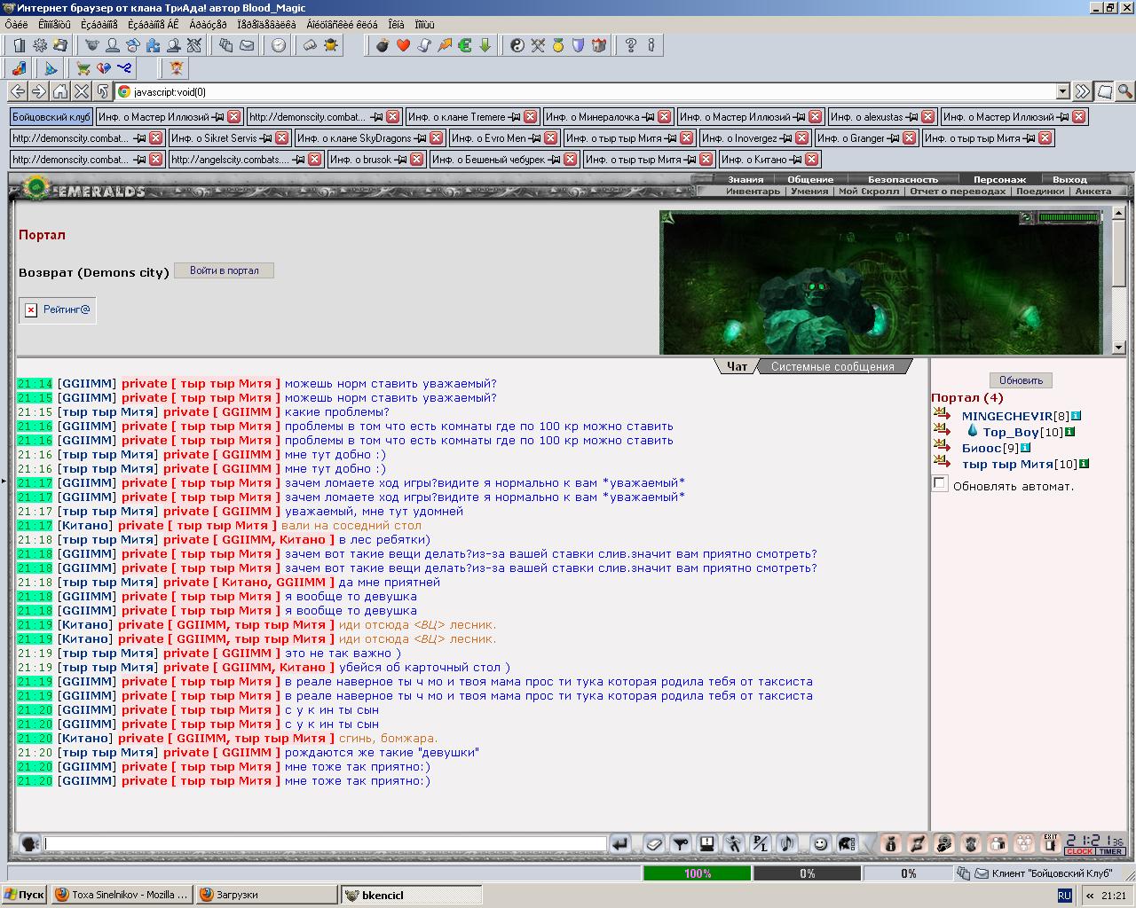This screenshot has height=908, width=1136.
Task: Click the yin-yang toolbar icon
Action: [x=517, y=45]
